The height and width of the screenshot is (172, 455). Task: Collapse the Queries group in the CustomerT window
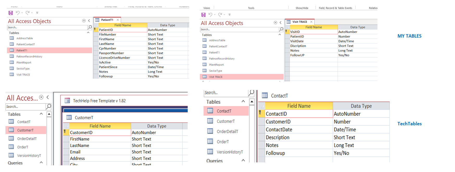point(41,163)
